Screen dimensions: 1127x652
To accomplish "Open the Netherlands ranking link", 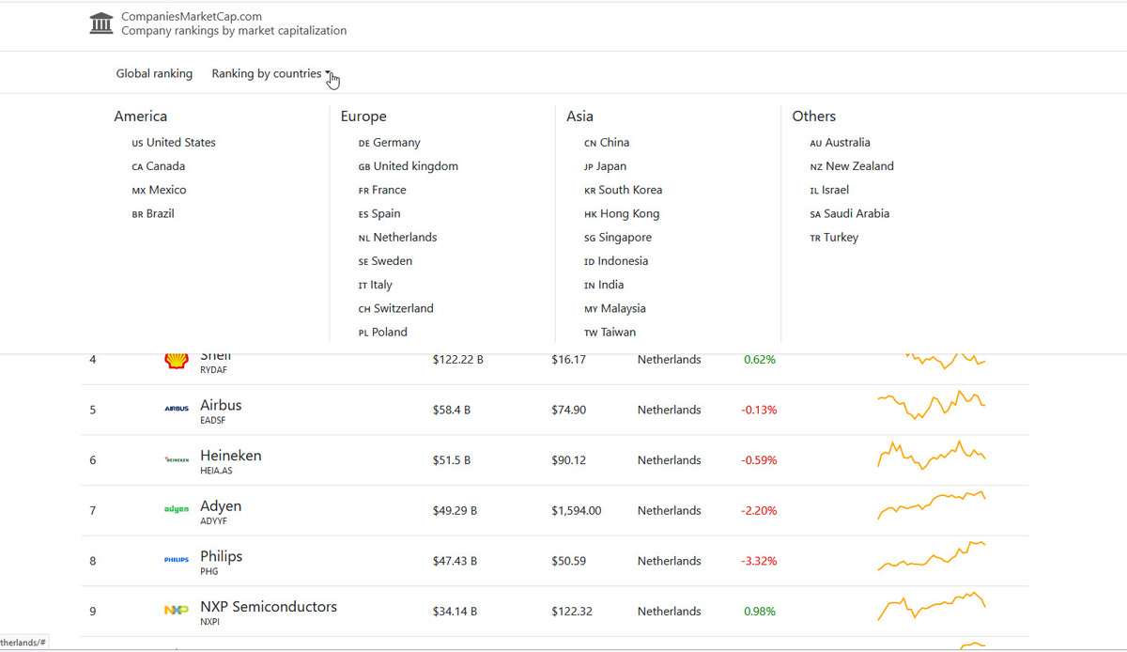I will coord(398,238).
